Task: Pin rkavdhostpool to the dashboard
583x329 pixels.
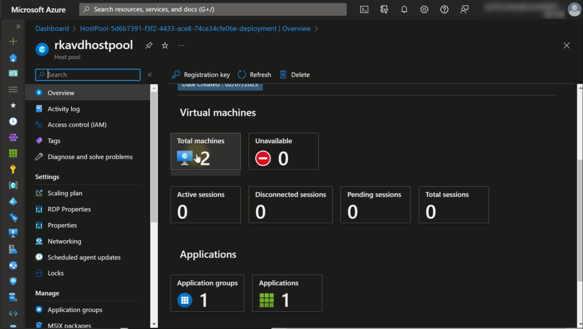Action: [149, 45]
